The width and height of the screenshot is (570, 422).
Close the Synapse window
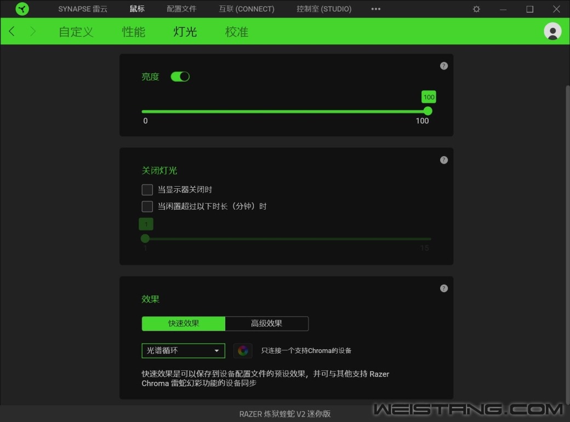click(x=556, y=9)
